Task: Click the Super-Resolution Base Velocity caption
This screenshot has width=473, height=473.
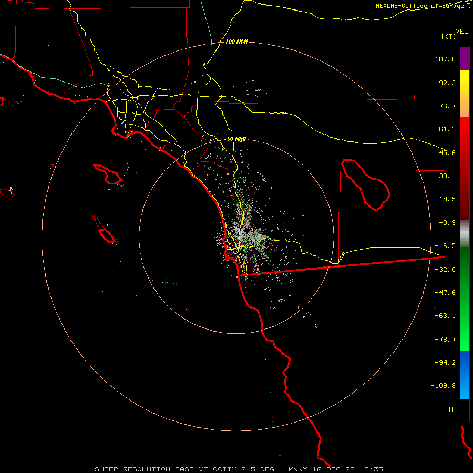Action: [x=239, y=469]
